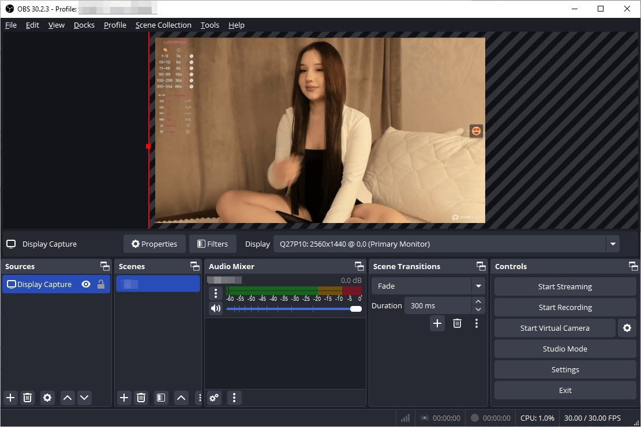This screenshot has width=641, height=427.
Task: Add a new source with the plus icon
Action: (10, 398)
